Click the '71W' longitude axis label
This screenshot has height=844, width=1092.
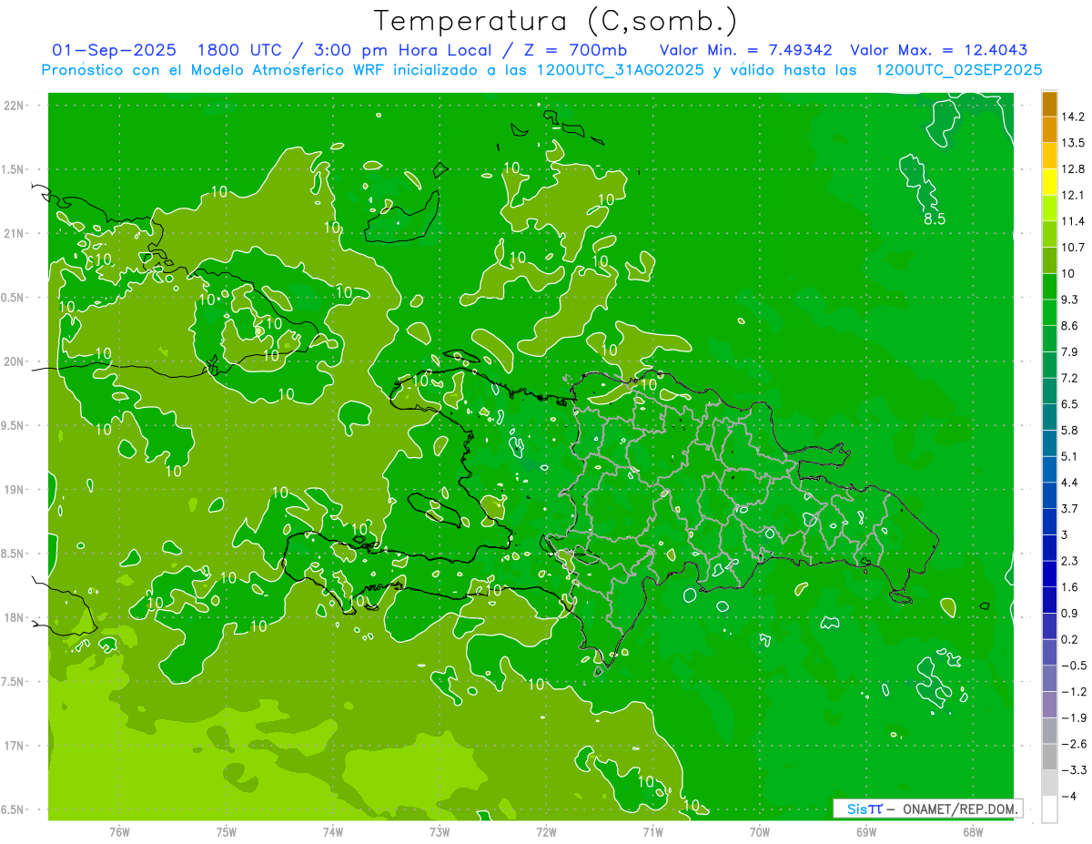coord(652,831)
